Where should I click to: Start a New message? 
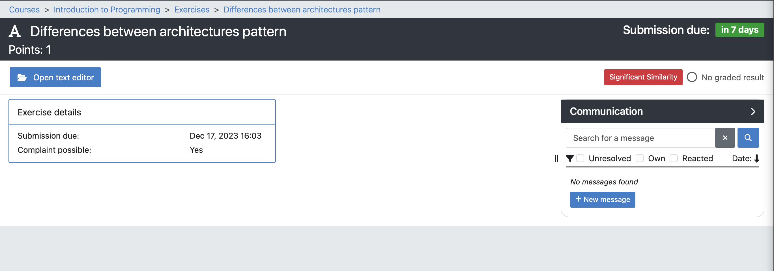[603, 199]
